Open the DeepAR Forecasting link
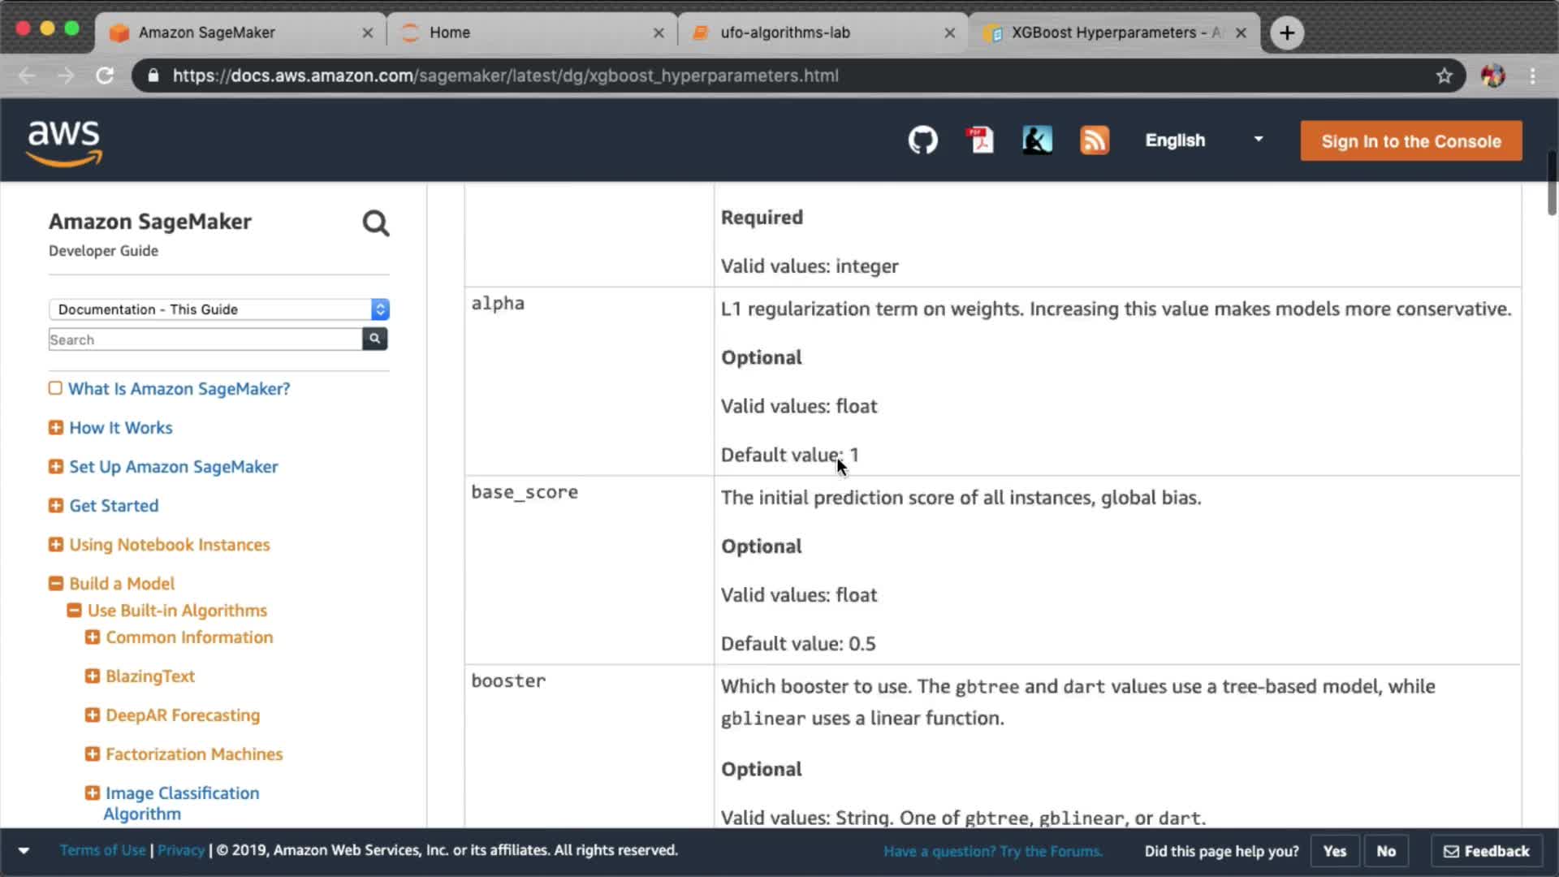Screen dimensions: 1559x877 point(183,715)
